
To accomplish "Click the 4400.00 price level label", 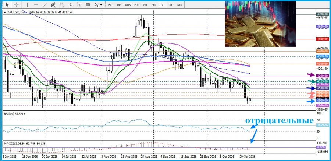I will point(322,52).
